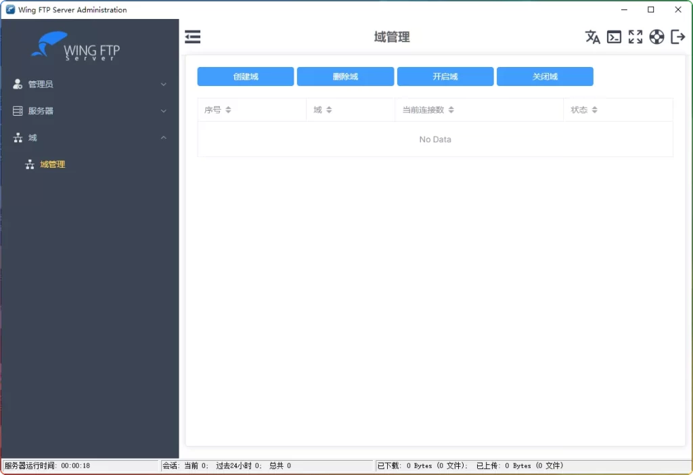Open help via the lifebuoy icon
693x475 pixels.
click(656, 37)
